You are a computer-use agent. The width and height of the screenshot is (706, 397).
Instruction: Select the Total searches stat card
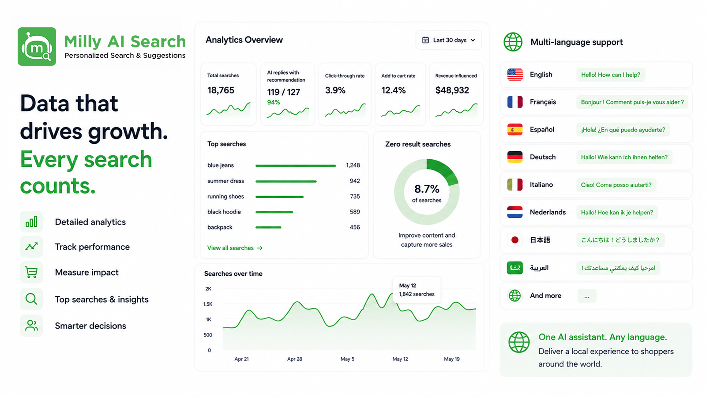click(228, 94)
